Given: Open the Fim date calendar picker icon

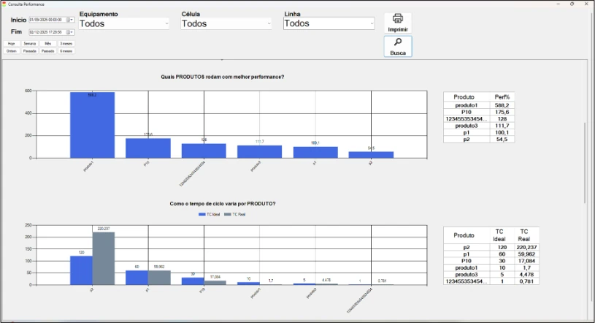Looking at the screenshot, I should 70,32.
